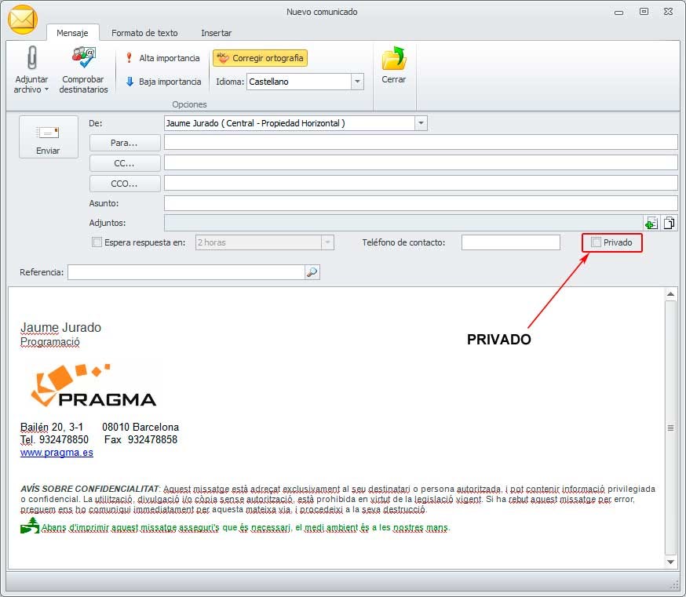
Task: Click into the CC field
Action: click(x=421, y=162)
